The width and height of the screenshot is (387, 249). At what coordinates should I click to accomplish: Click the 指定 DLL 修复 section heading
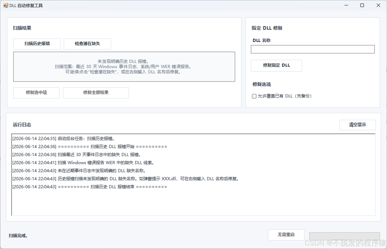[x=267, y=28]
